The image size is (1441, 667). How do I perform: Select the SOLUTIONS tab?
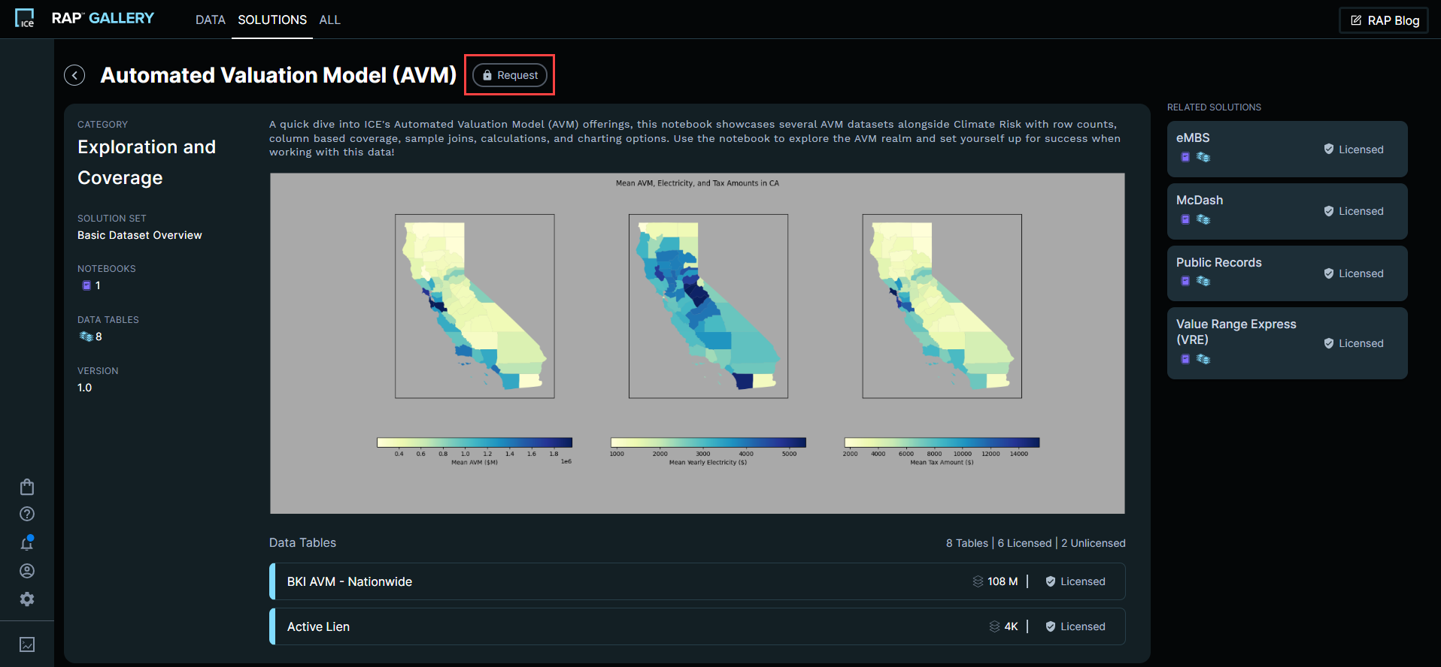pos(272,20)
